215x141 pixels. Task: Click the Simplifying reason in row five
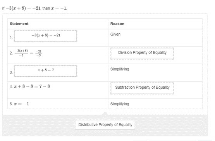tap(120, 104)
